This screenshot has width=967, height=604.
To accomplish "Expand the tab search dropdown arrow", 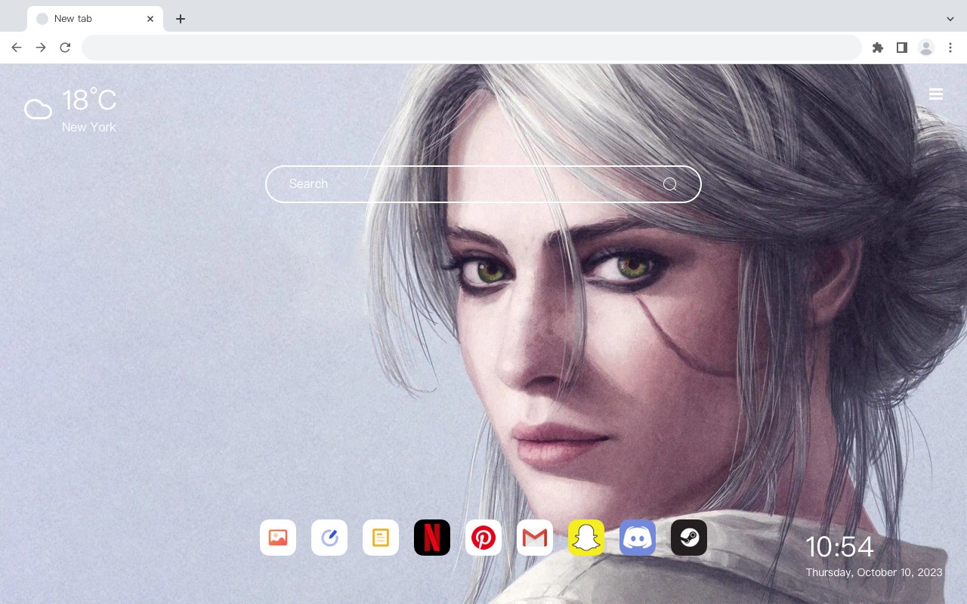I will 950,19.
